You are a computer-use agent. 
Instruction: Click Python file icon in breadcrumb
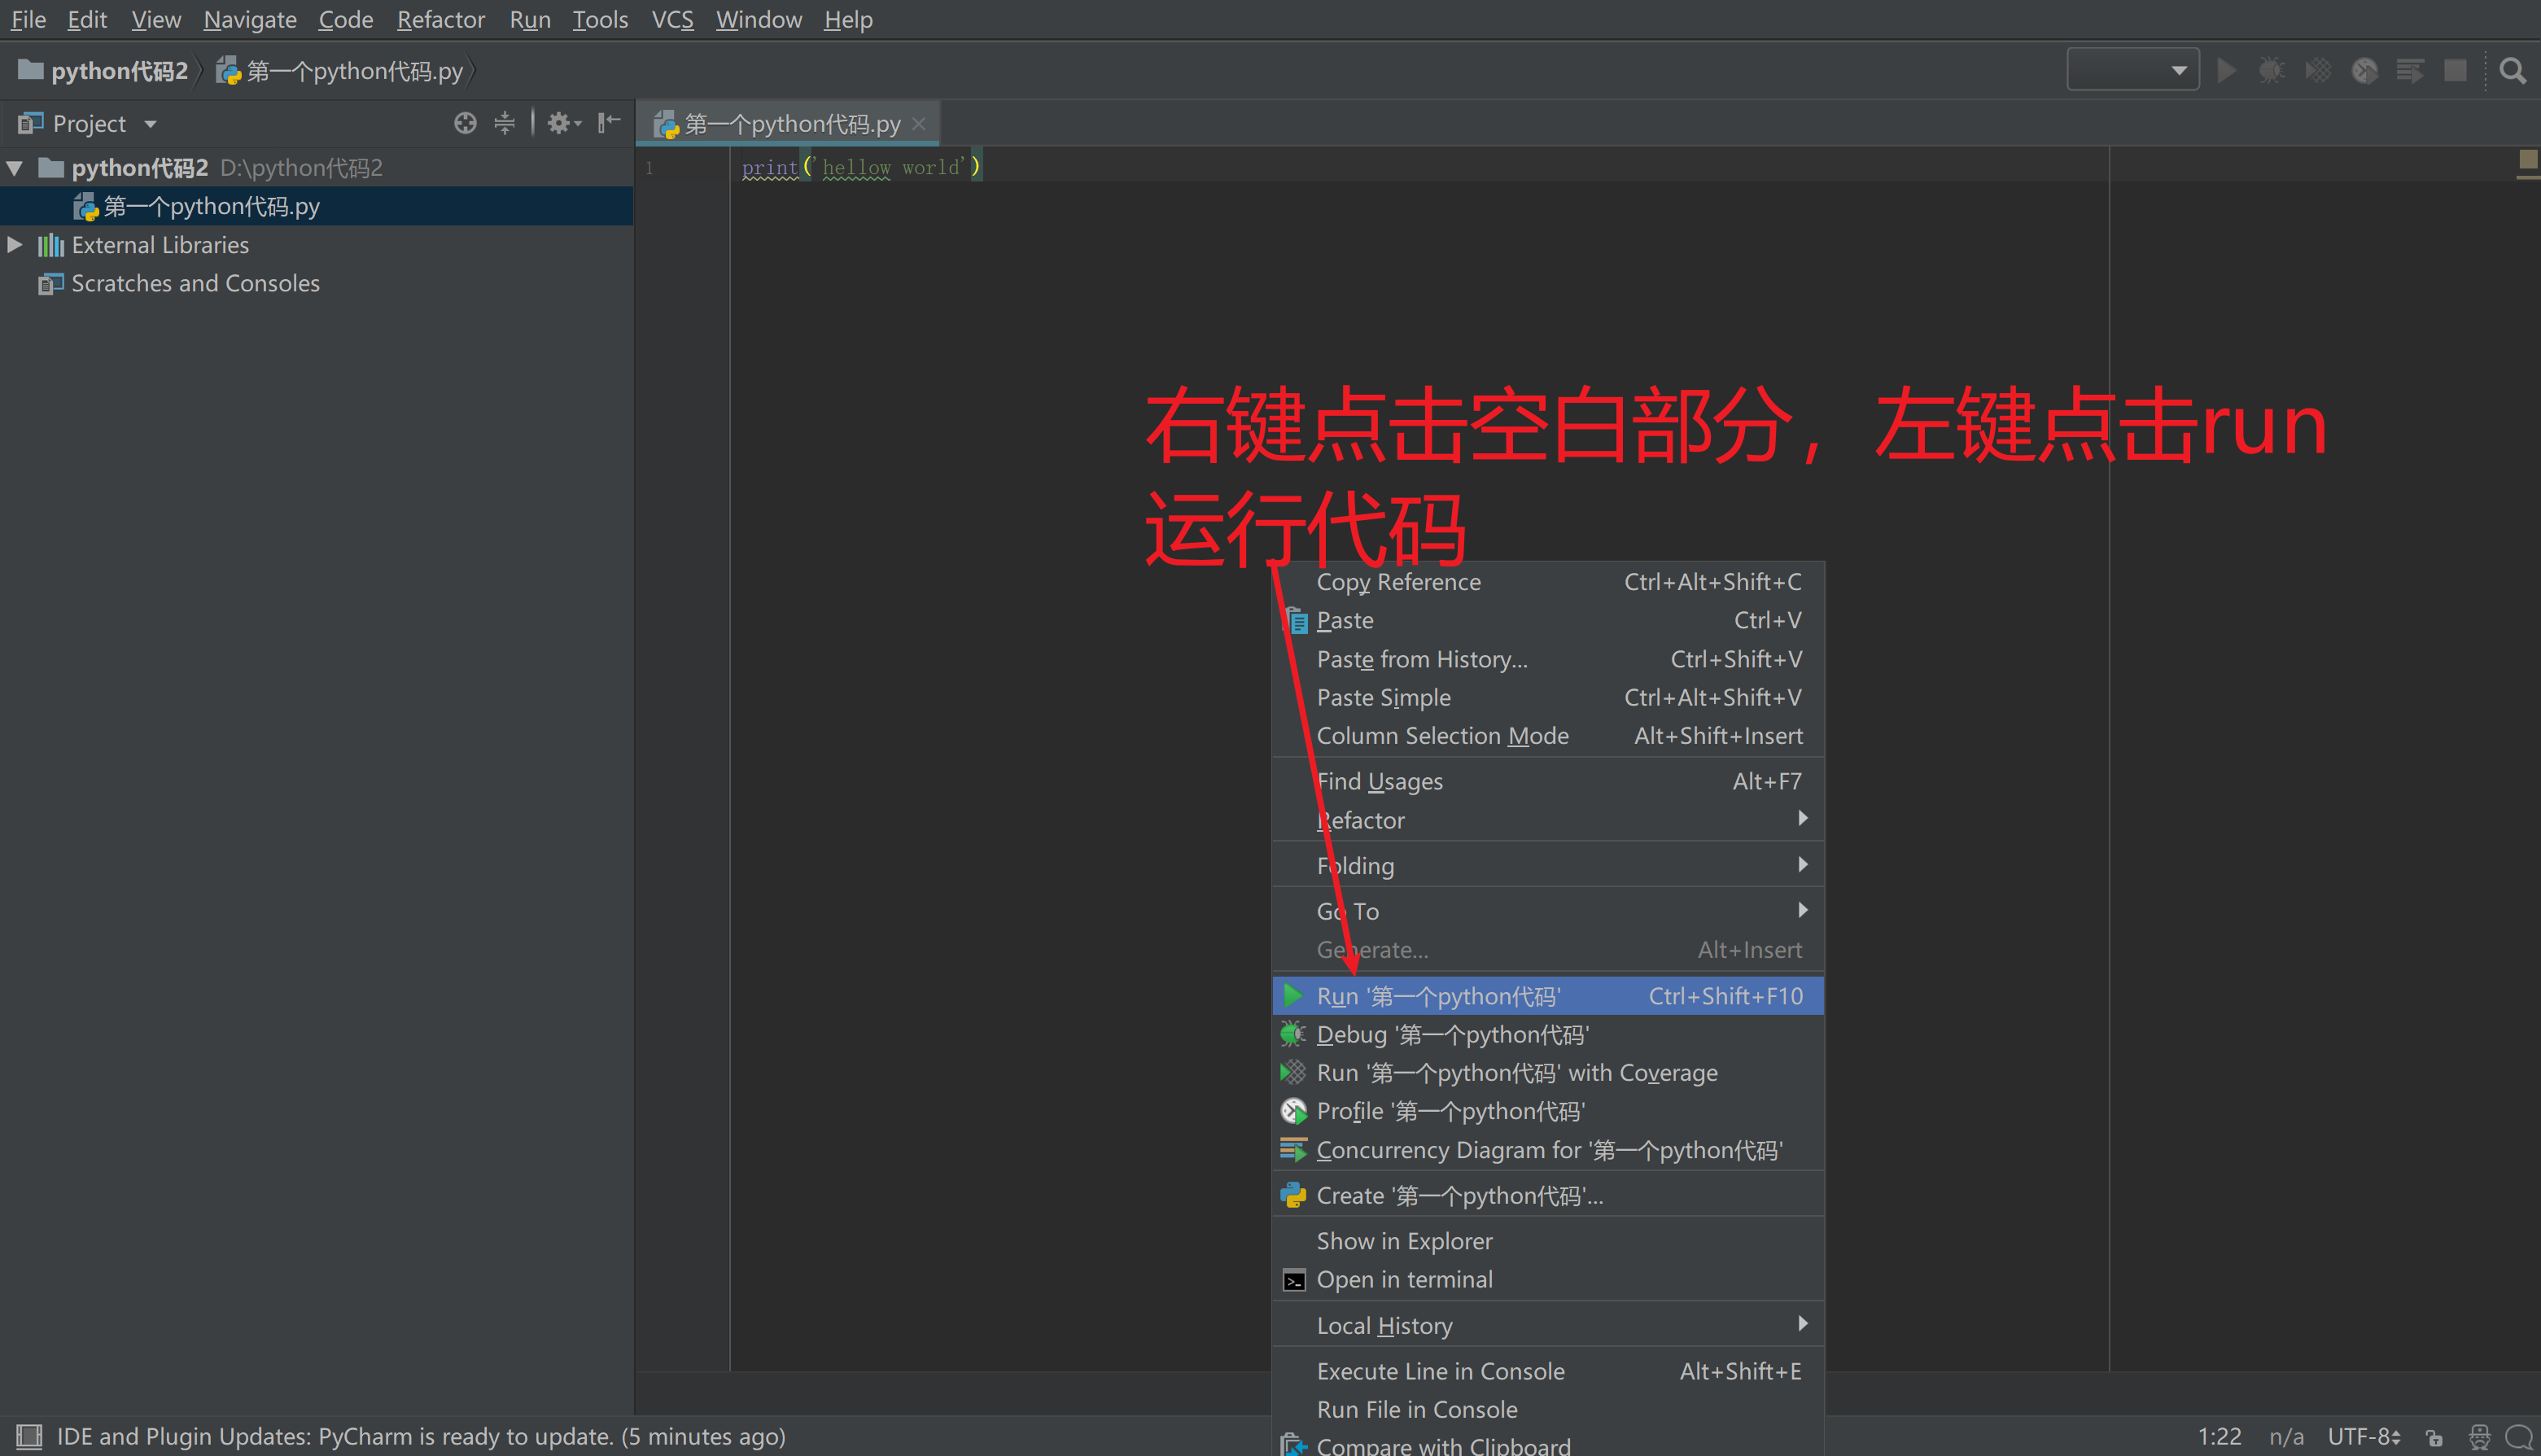(x=229, y=71)
